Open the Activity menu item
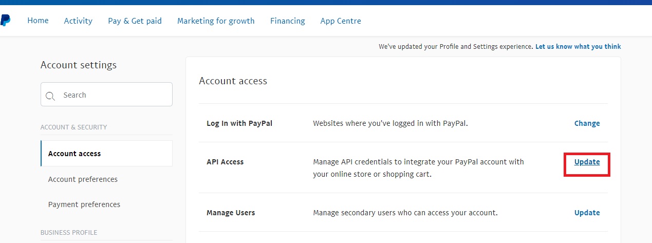 click(x=78, y=21)
